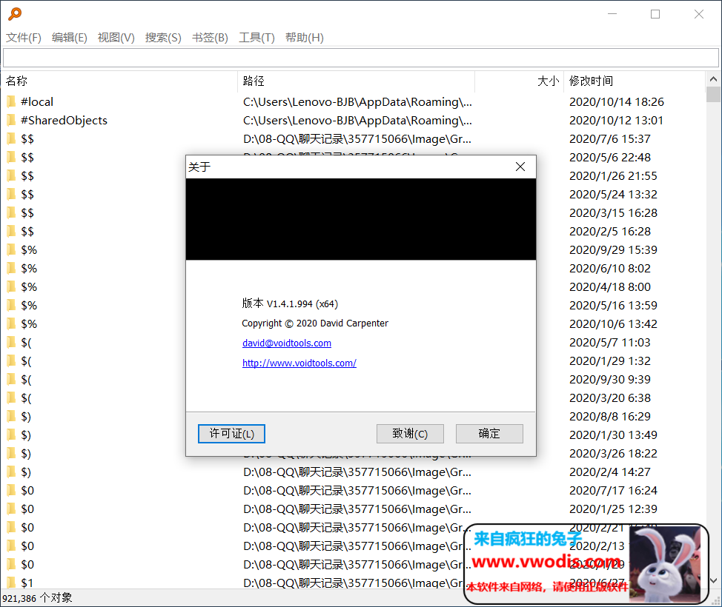Click inside the search input box

[x=361, y=57]
